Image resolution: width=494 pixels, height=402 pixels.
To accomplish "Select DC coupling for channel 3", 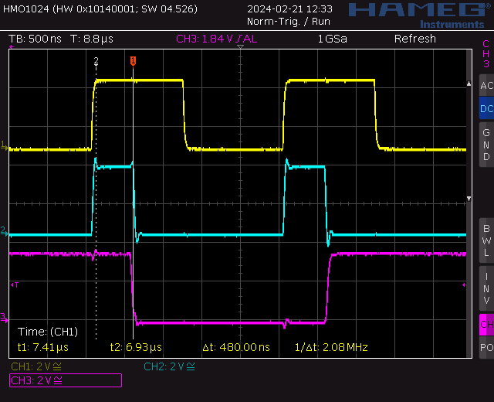I will click(x=486, y=109).
